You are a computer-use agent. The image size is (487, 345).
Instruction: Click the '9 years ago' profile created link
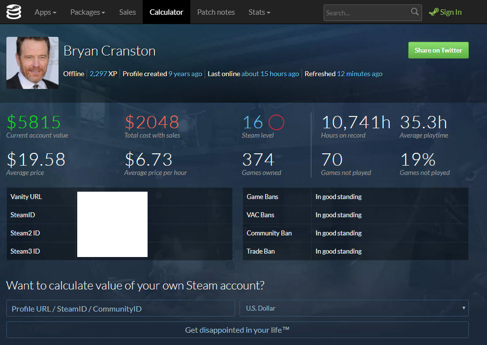pyautogui.click(x=185, y=74)
